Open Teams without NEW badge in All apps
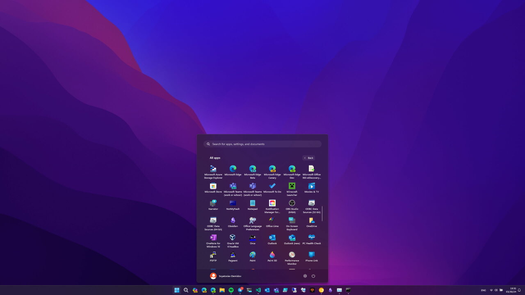Viewport: 525px width, 295px height. click(x=253, y=189)
